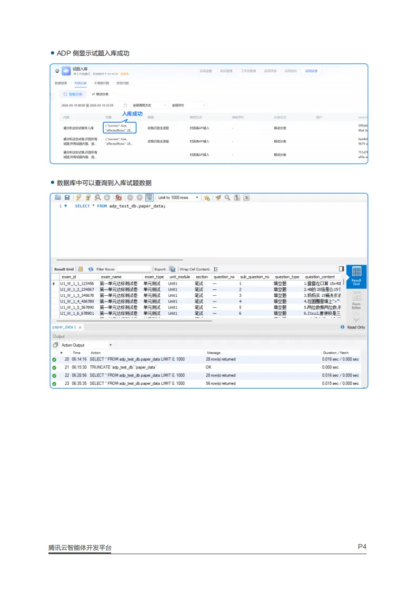Image resolution: width=418 pixels, height=592 pixels.
Task: Click the 试题入库 app avatar icon
Action: pyautogui.click(x=66, y=71)
